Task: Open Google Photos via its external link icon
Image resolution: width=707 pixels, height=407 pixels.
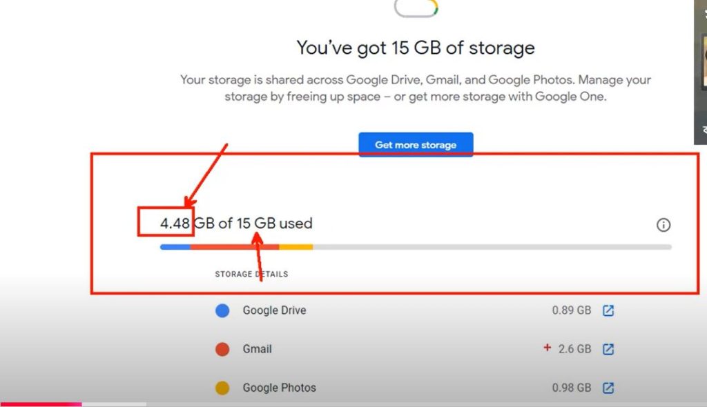Action: (x=607, y=388)
